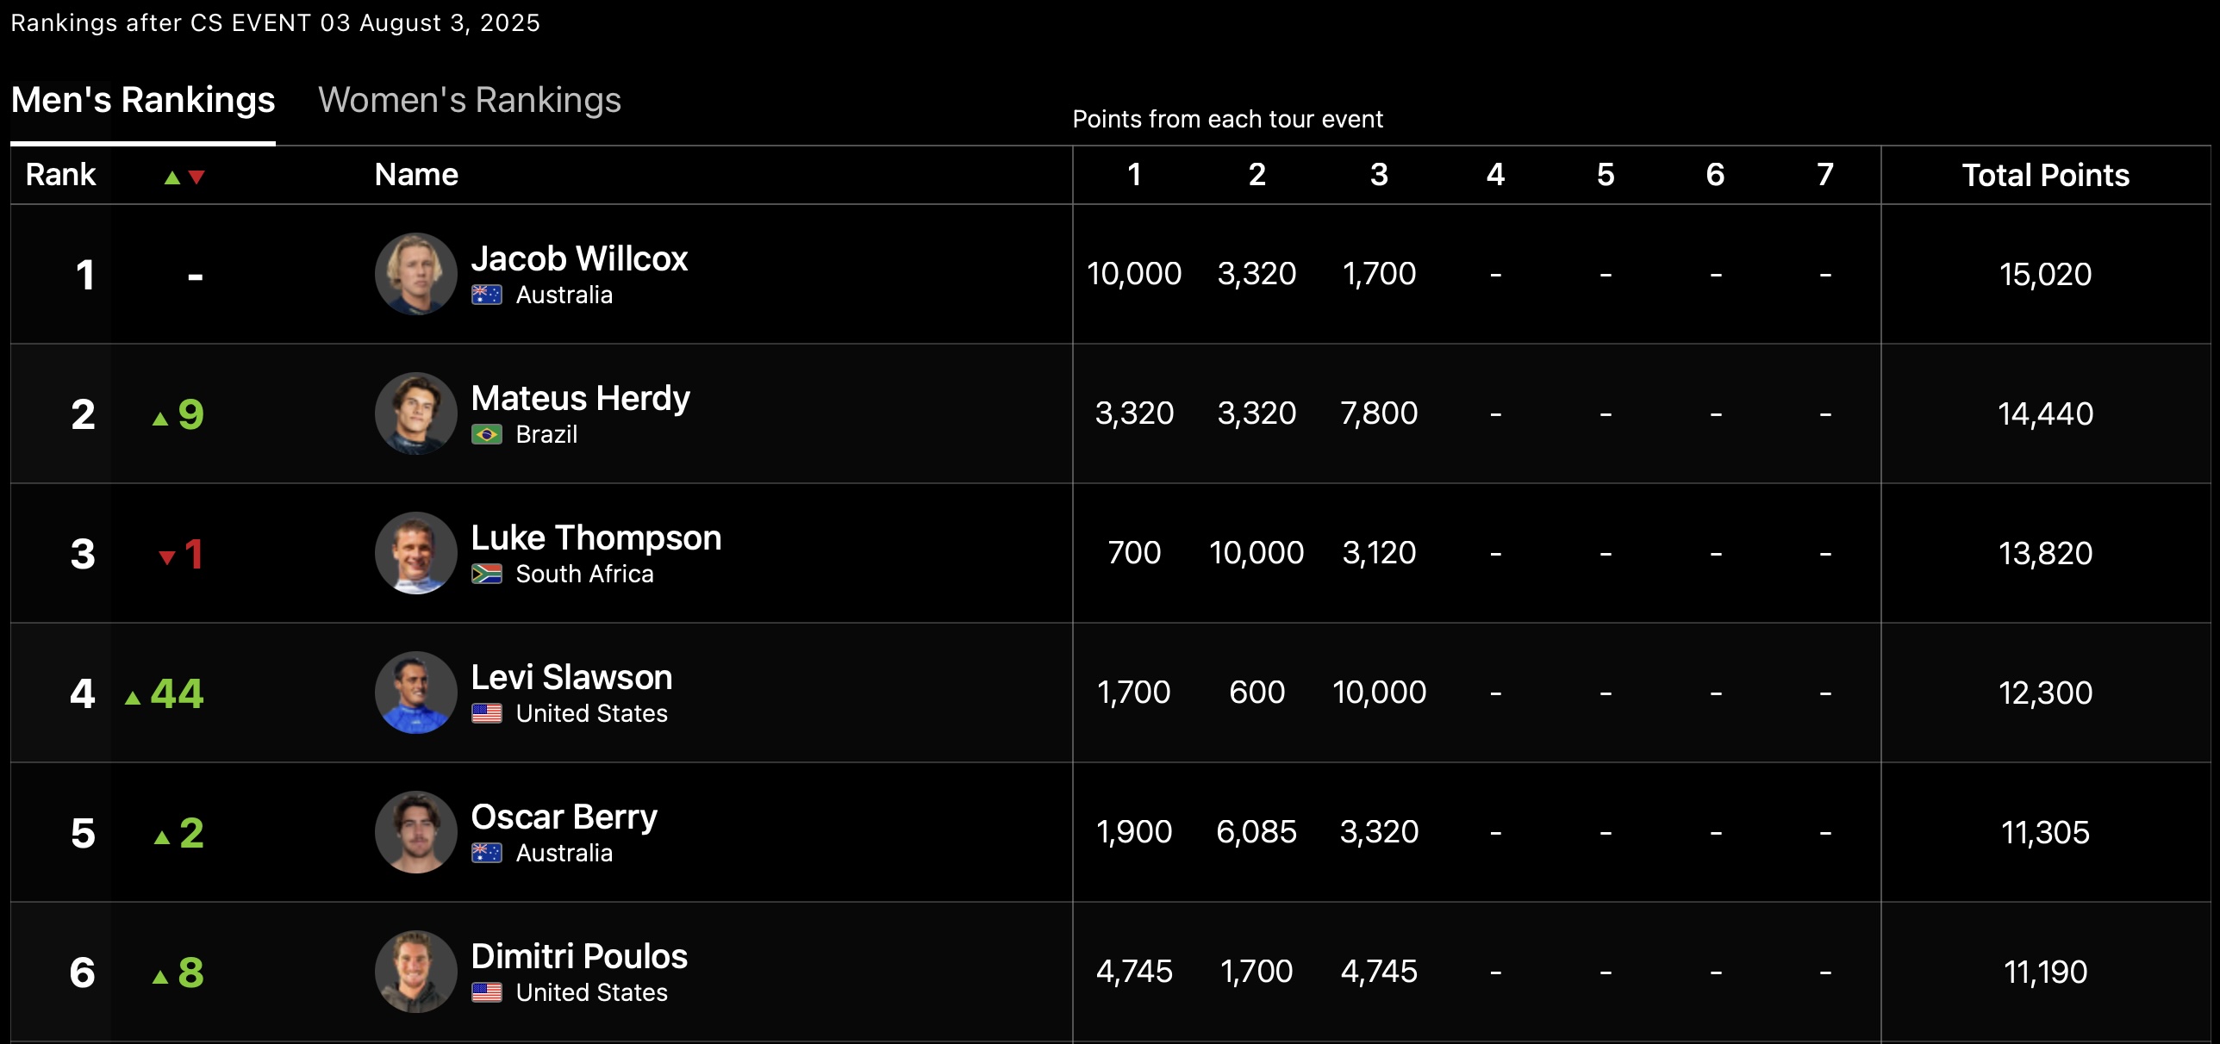The width and height of the screenshot is (2220, 1044).
Task: Open the Dimitri Poulos name link
Action: (579, 956)
